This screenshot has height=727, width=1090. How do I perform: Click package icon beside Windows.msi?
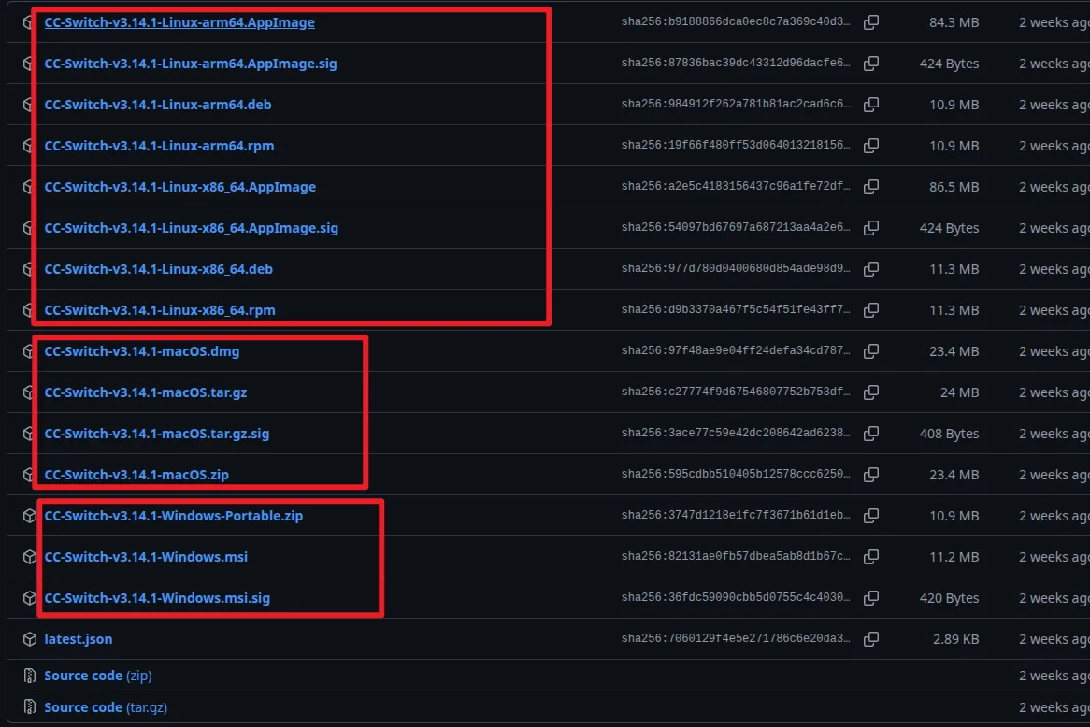tap(29, 557)
